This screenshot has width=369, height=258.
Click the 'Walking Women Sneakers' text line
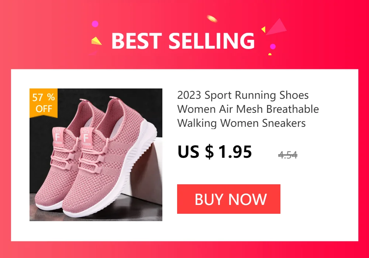point(241,123)
